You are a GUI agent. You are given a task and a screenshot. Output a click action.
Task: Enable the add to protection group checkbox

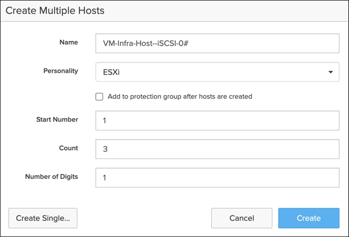(x=99, y=97)
